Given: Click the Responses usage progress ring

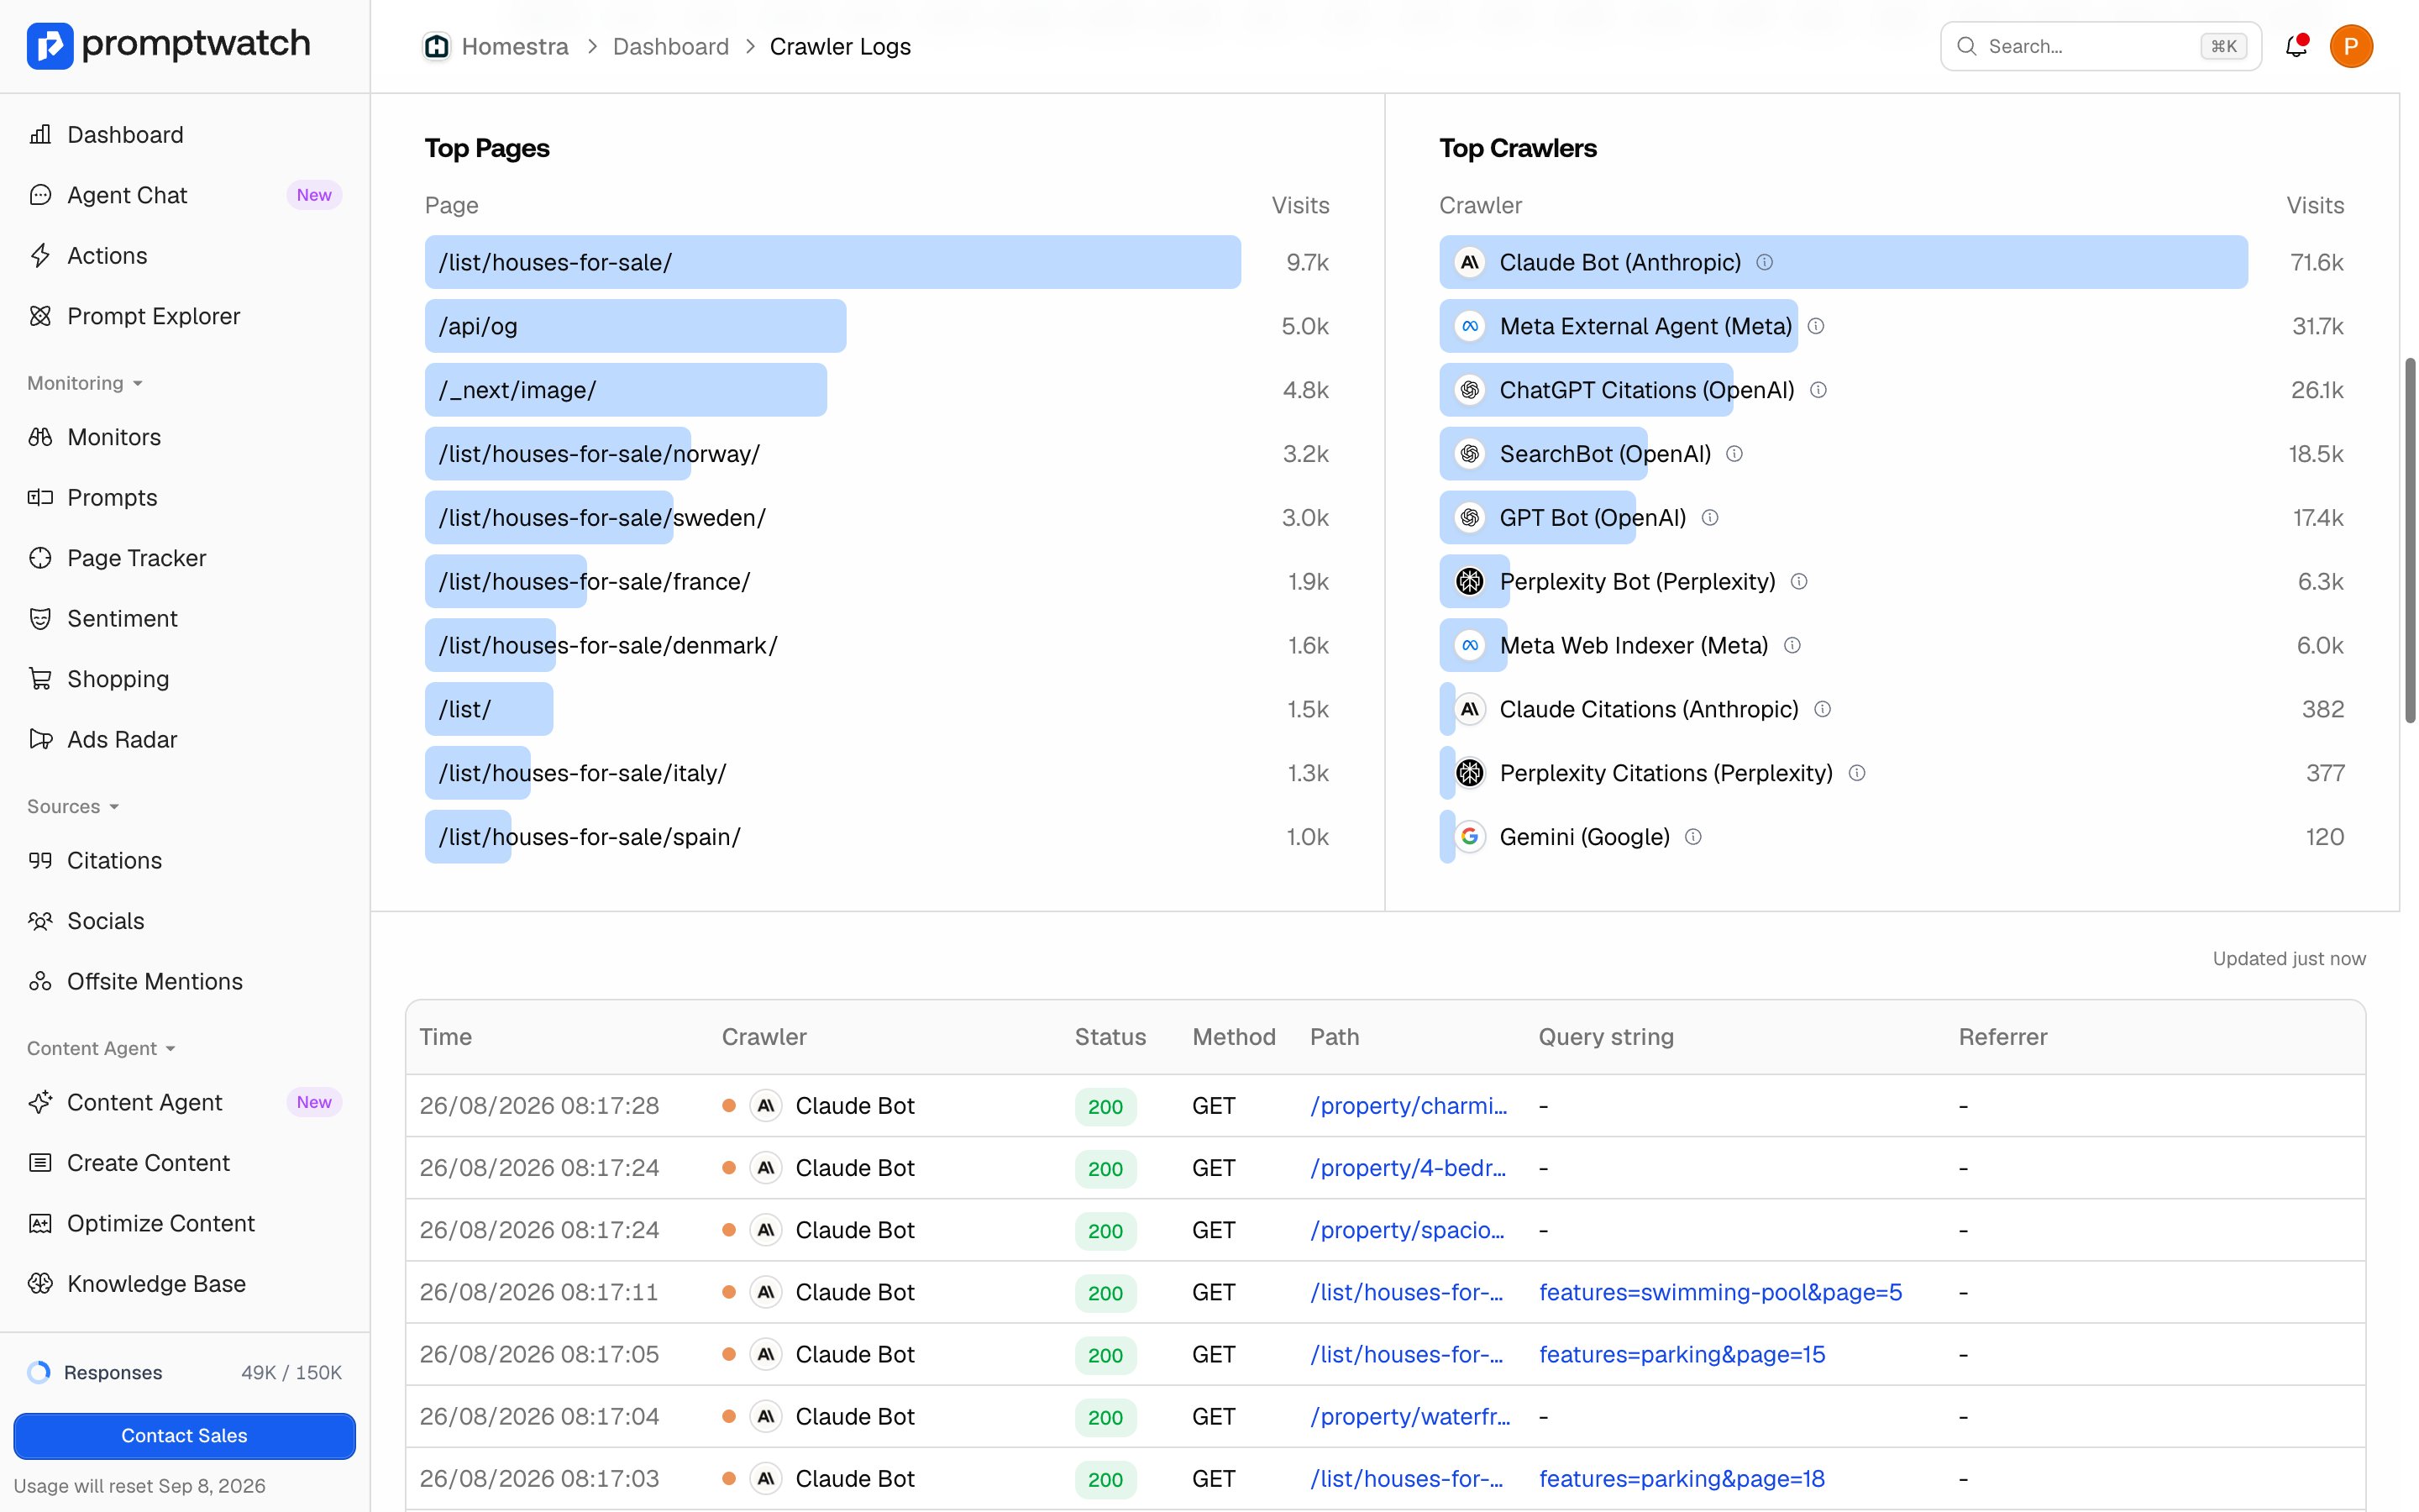Looking at the screenshot, I should tap(39, 1372).
